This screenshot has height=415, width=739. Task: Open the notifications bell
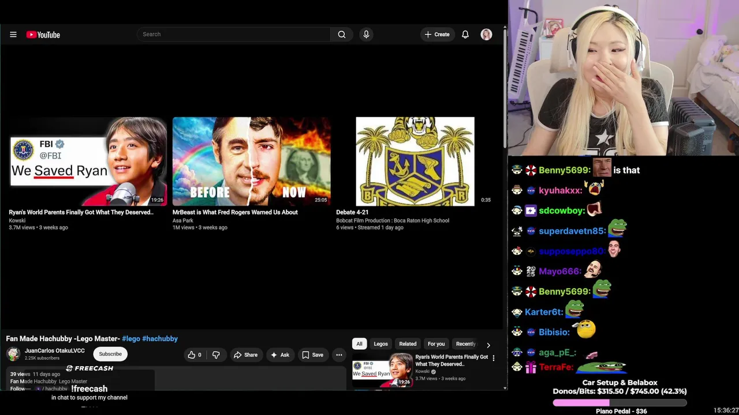(x=465, y=35)
